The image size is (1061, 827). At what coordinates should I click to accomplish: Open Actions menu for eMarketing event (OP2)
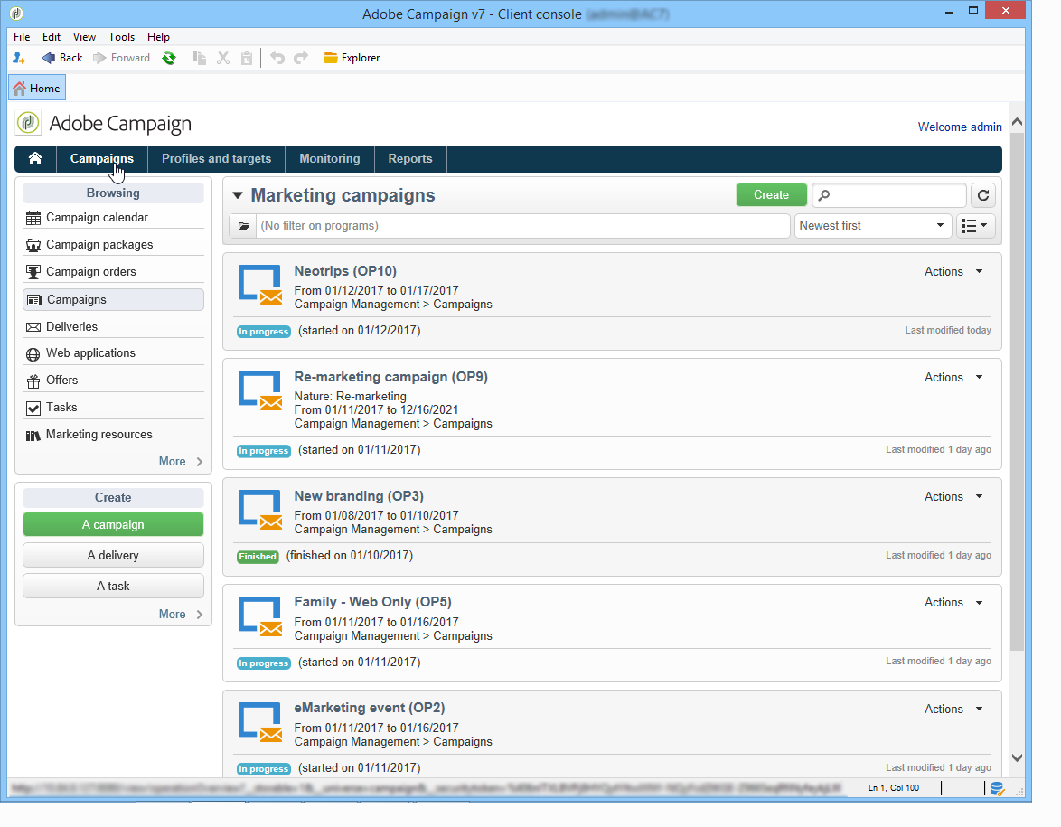click(953, 710)
